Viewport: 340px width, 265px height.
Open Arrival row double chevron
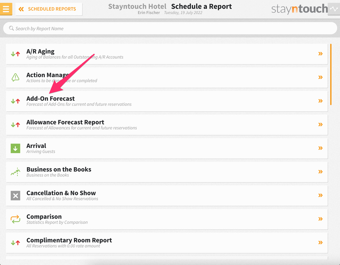coord(320,148)
